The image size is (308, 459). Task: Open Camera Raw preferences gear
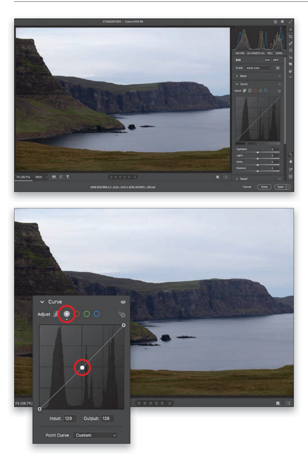(x=282, y=22)
